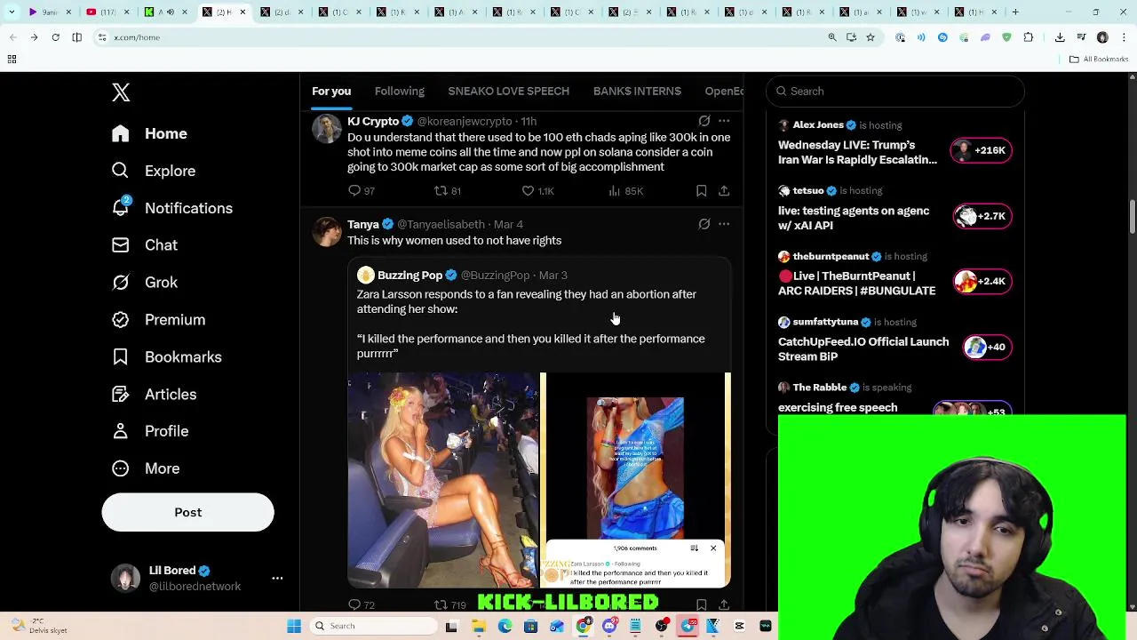Screen dimensions: 1137x640
Task: Open the Home page from the sidebar
Action: coord(149,133)
